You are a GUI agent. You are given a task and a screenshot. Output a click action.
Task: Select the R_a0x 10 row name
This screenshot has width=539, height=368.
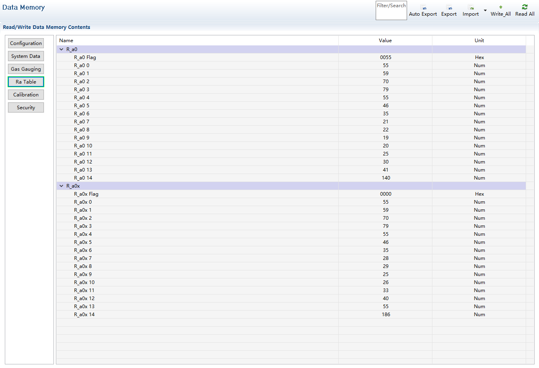84,282
